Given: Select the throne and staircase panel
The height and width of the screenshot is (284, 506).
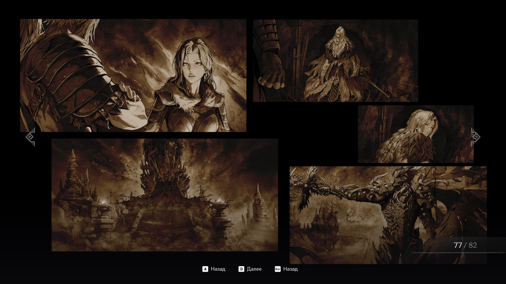Looking at the screenshot, I should coord(164,195).
